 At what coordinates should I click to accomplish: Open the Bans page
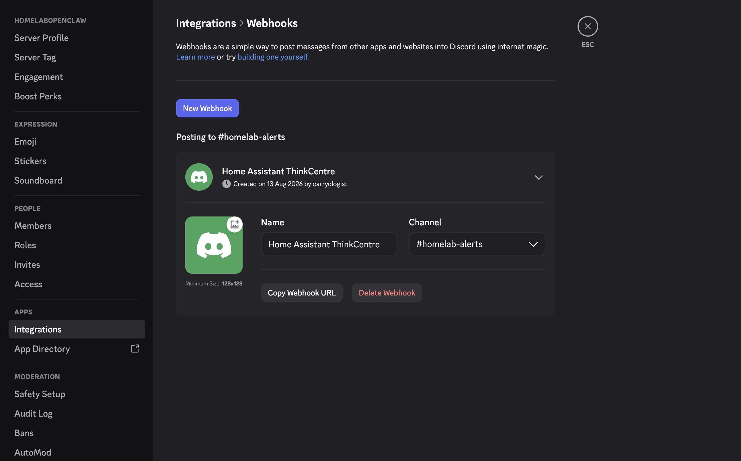(77, 433)
